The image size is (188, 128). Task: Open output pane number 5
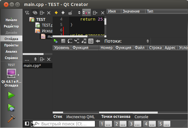[164, 124]
